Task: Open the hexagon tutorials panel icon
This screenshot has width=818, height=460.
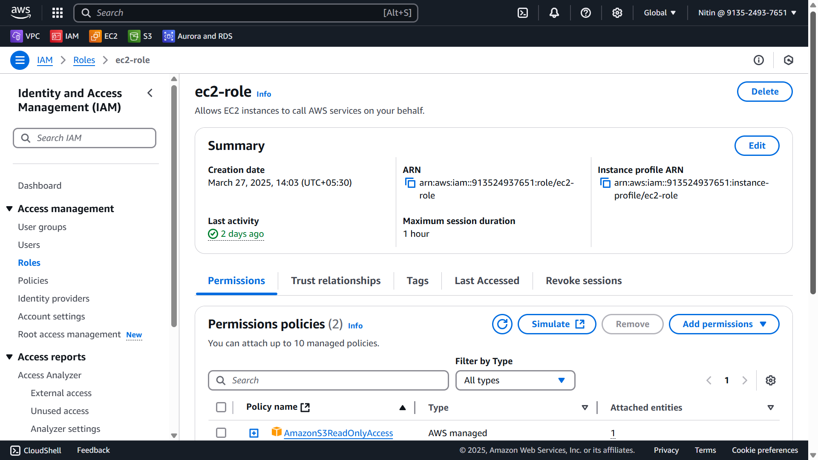Action: coord(789,60)
